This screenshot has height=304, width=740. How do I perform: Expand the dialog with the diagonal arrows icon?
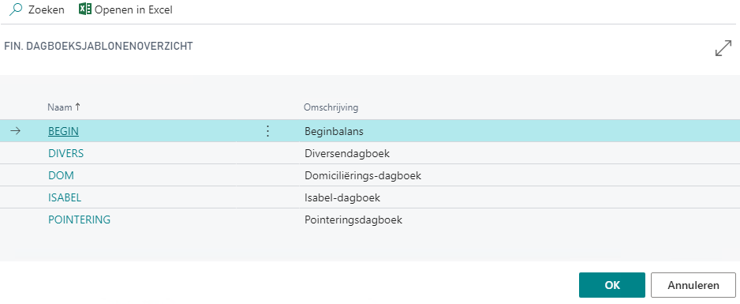[723, 48]
